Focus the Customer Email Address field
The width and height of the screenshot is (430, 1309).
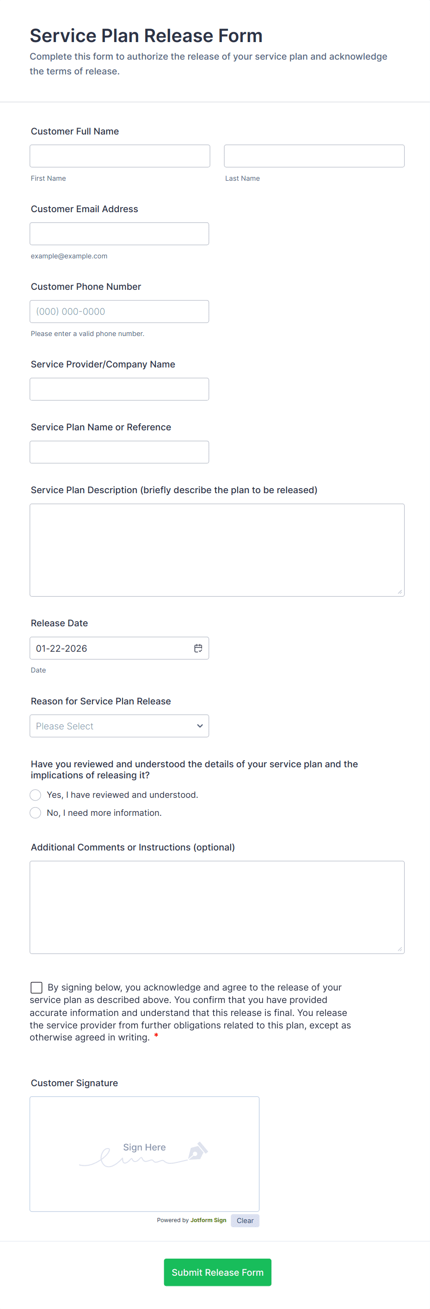pos(119,233)
